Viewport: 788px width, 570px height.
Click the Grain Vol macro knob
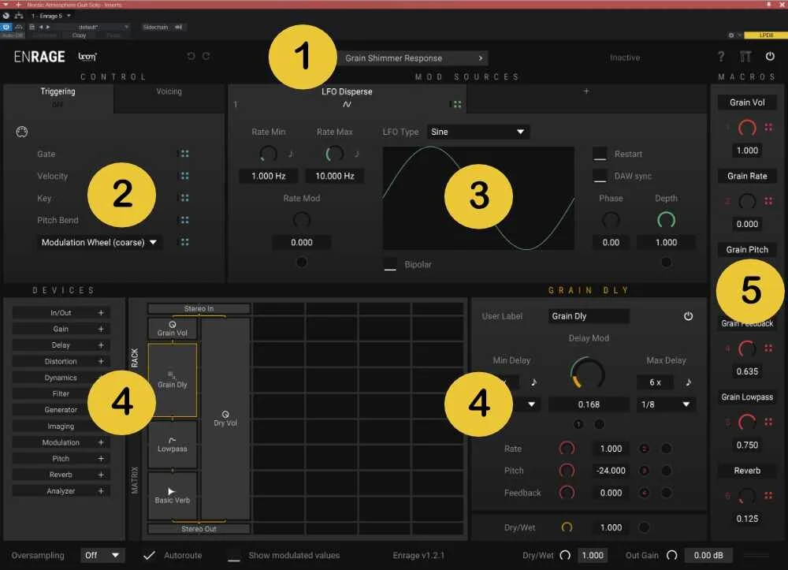click(x=747, y=128)
